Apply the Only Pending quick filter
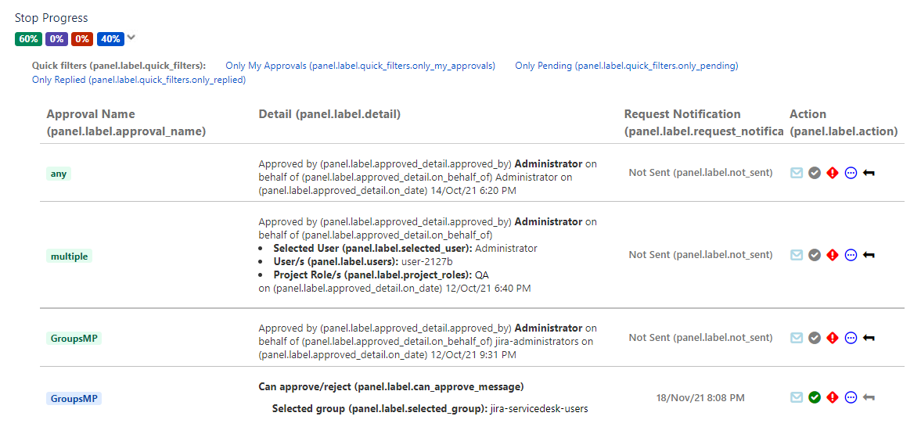 point(626,66)
